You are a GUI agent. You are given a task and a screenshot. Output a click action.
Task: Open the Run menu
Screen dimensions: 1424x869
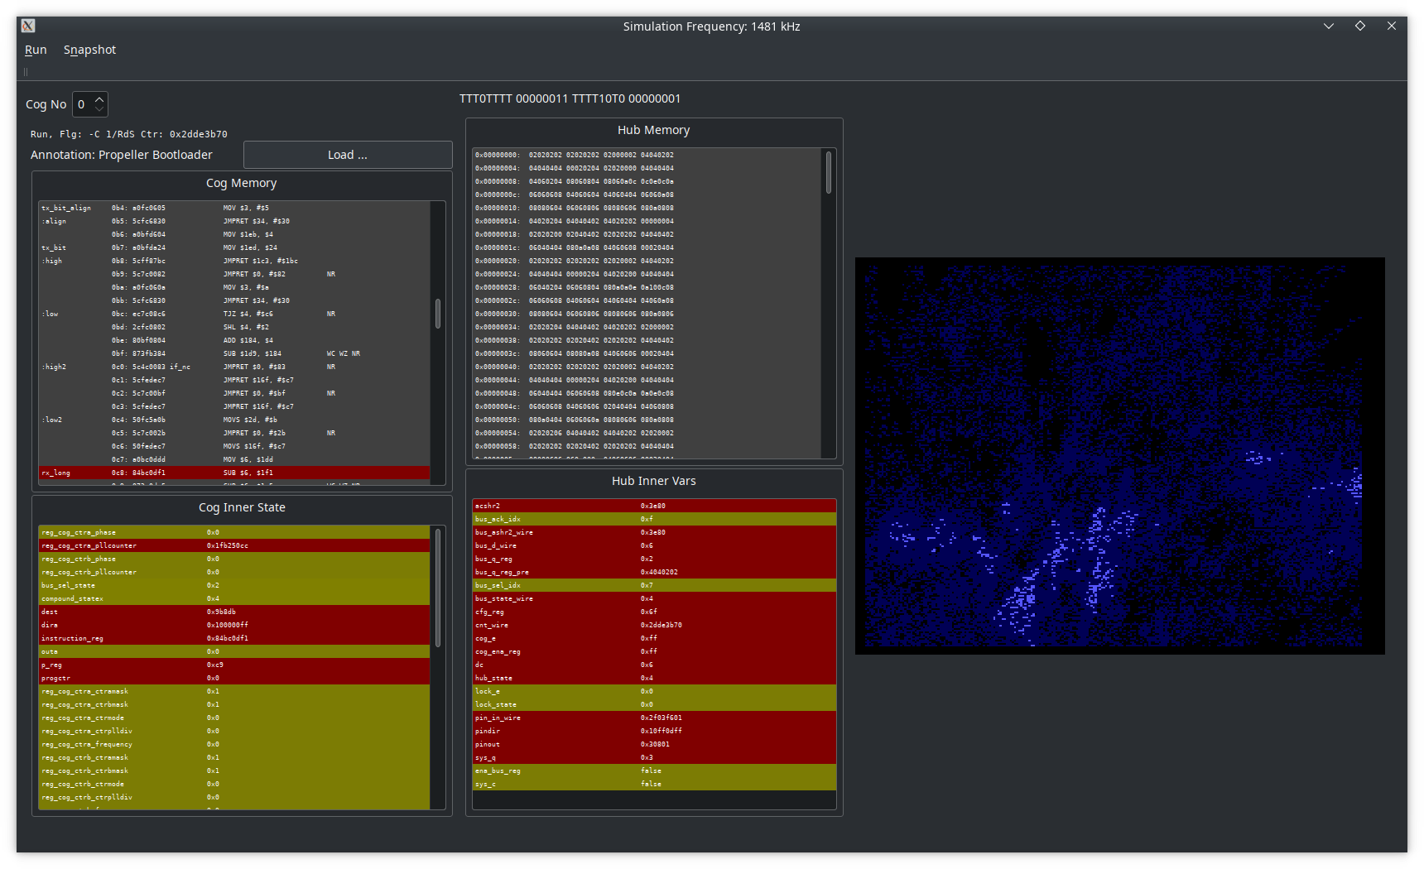(36, 50)
